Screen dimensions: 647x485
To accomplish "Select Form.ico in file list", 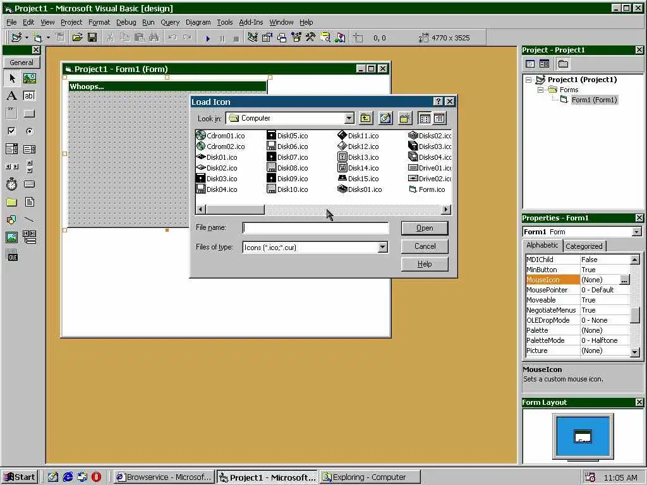I will tap(427, 189).
